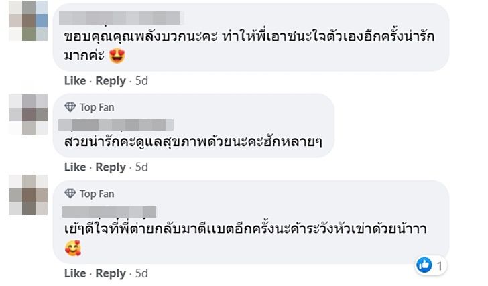Like the bottom Top Fan comment

(x=75, y=273)
